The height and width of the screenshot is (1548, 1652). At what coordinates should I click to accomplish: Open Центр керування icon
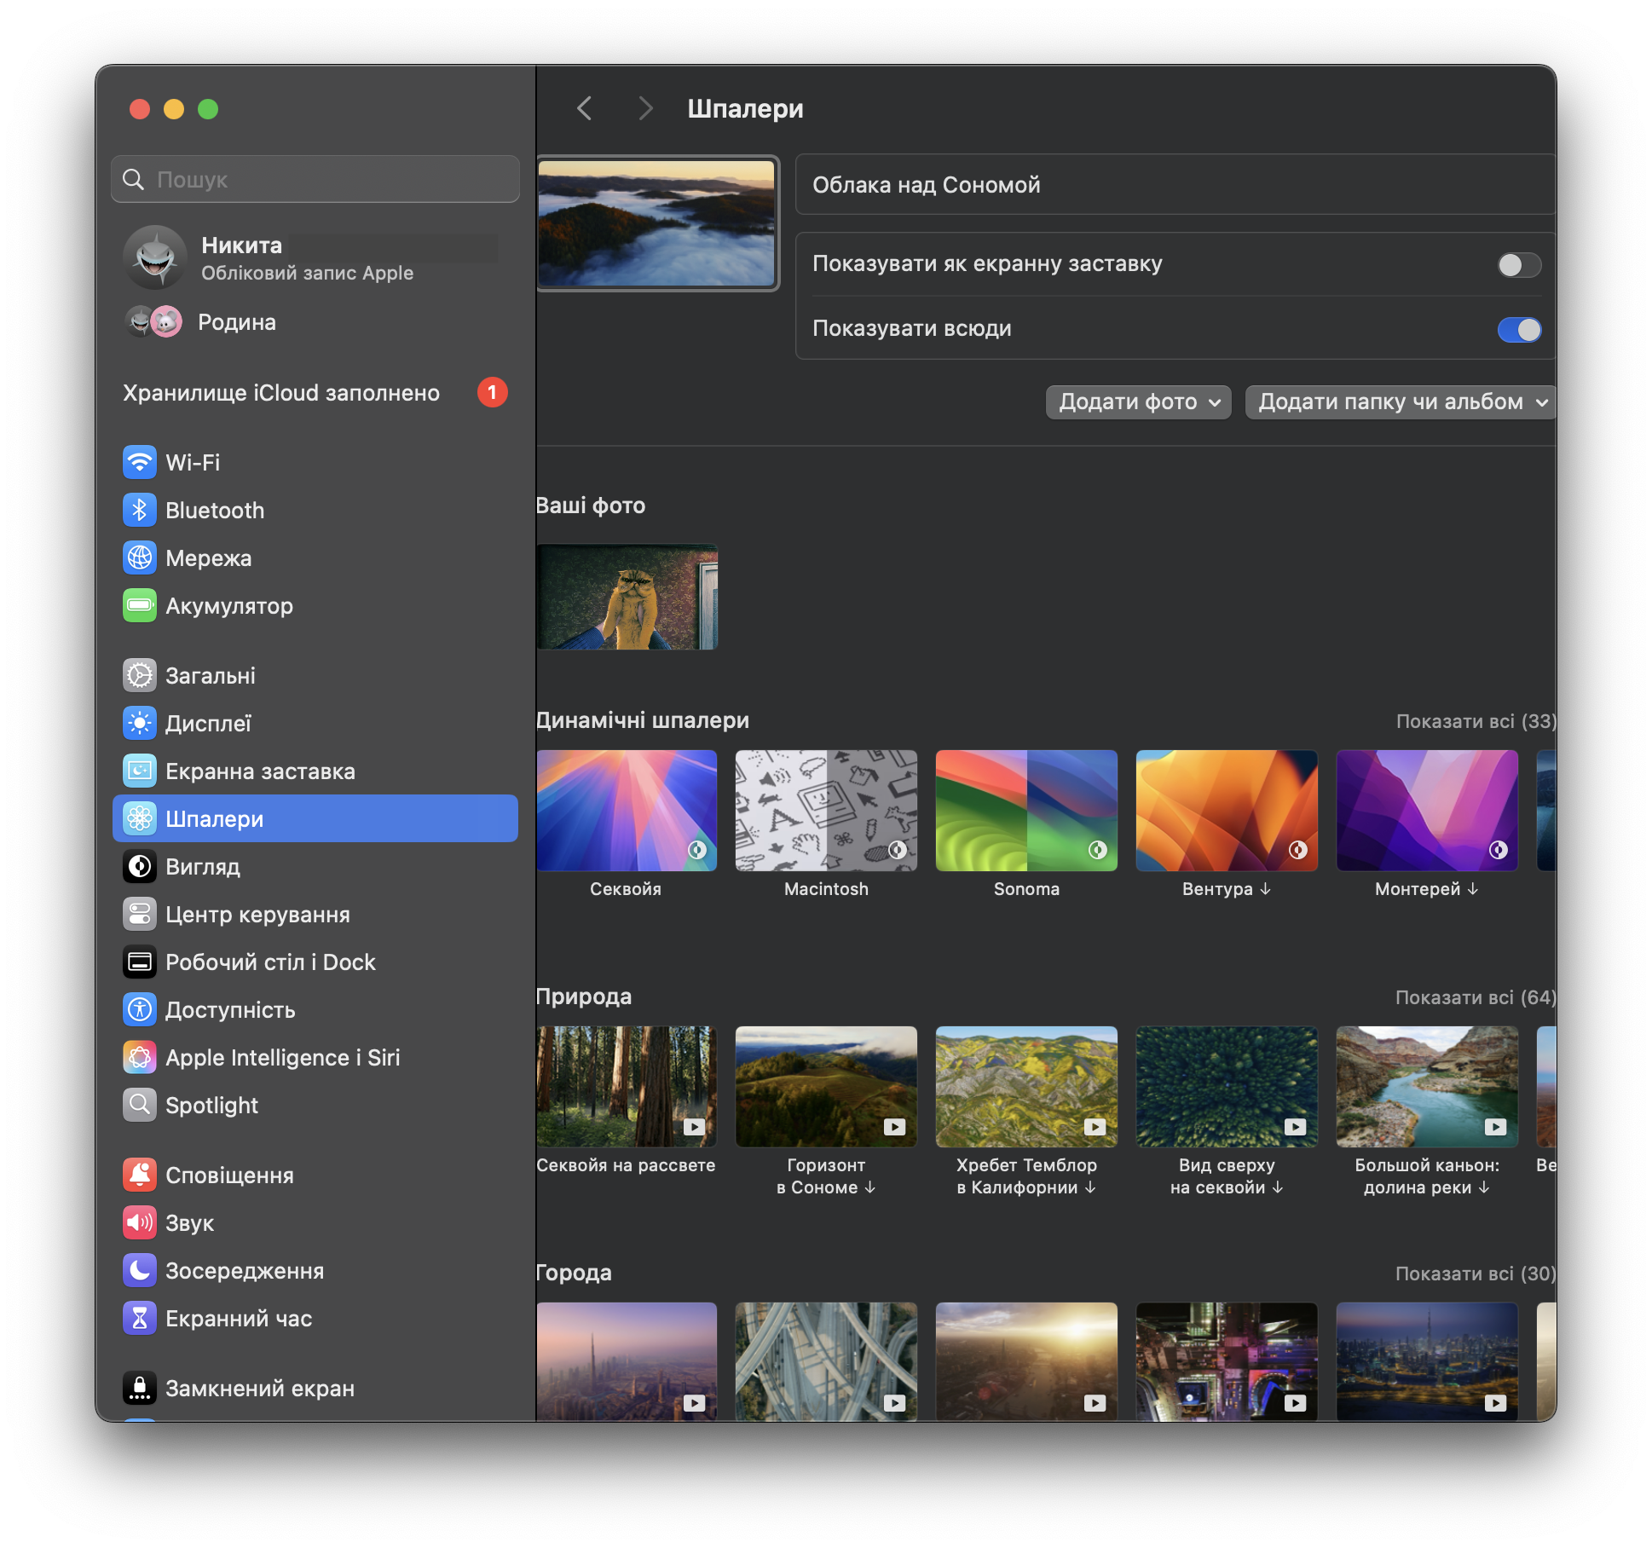[x=139, y=915]
